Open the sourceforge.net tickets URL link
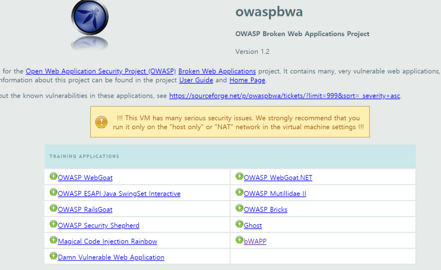 pyautogui.click(x=285, y=96)
